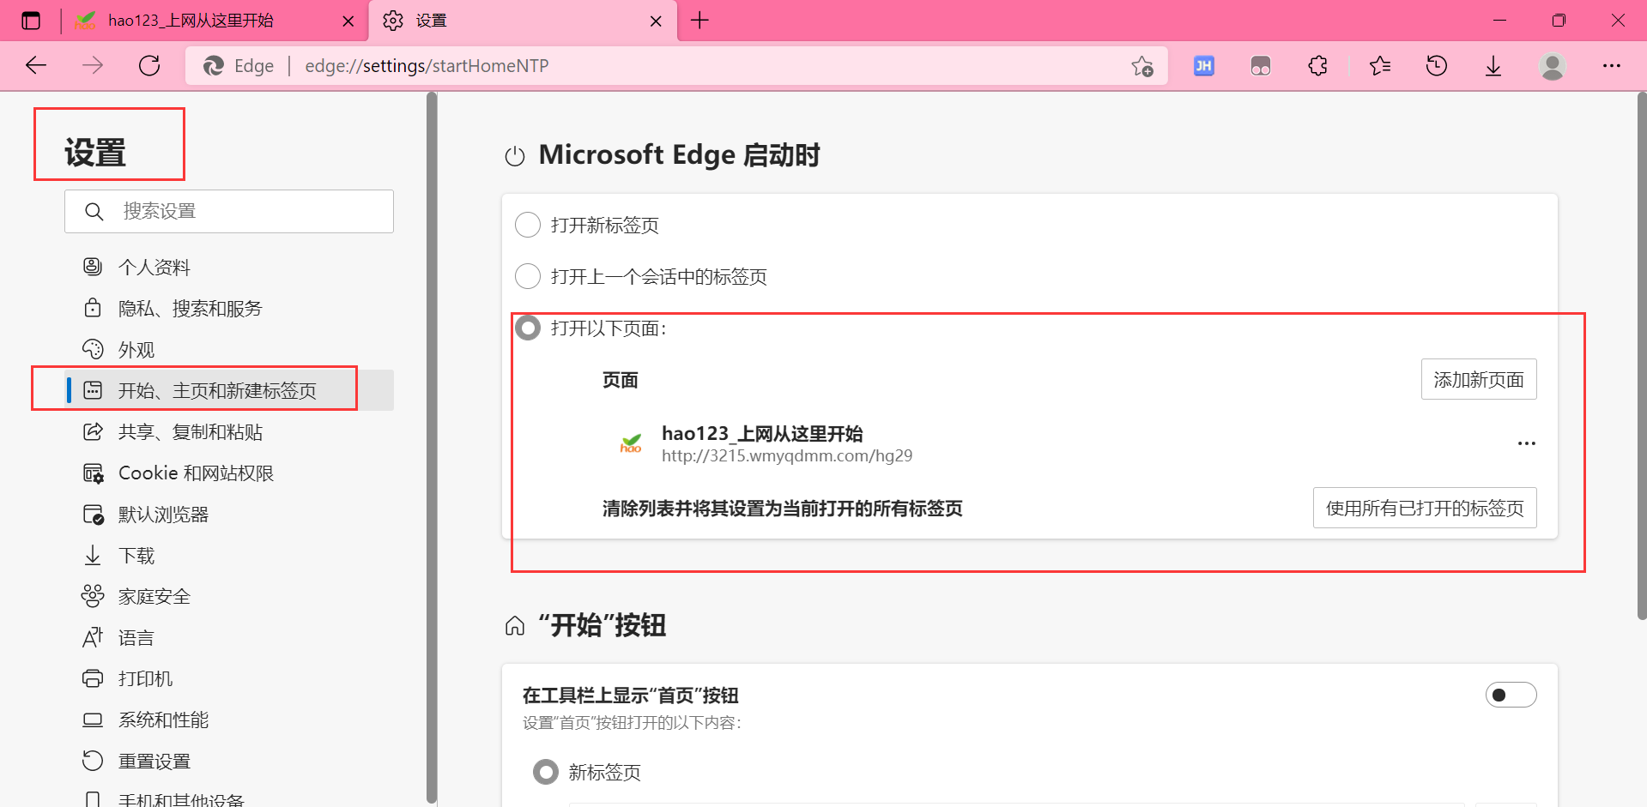Click the JH extension icon
Viewport: 1647px width, 807px height.
[x=1203, y=65]
